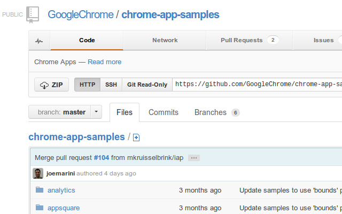The image size is (342, 214).
Task: Open the Pull Requests tab
Action: point(250,41)
